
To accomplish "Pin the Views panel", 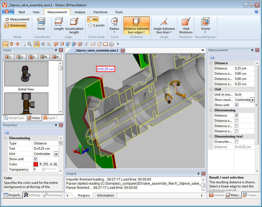I will click(56, 50).
